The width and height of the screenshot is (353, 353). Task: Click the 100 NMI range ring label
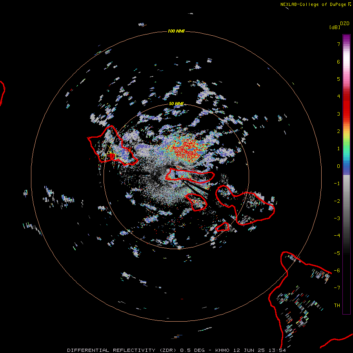coord(176,31)
